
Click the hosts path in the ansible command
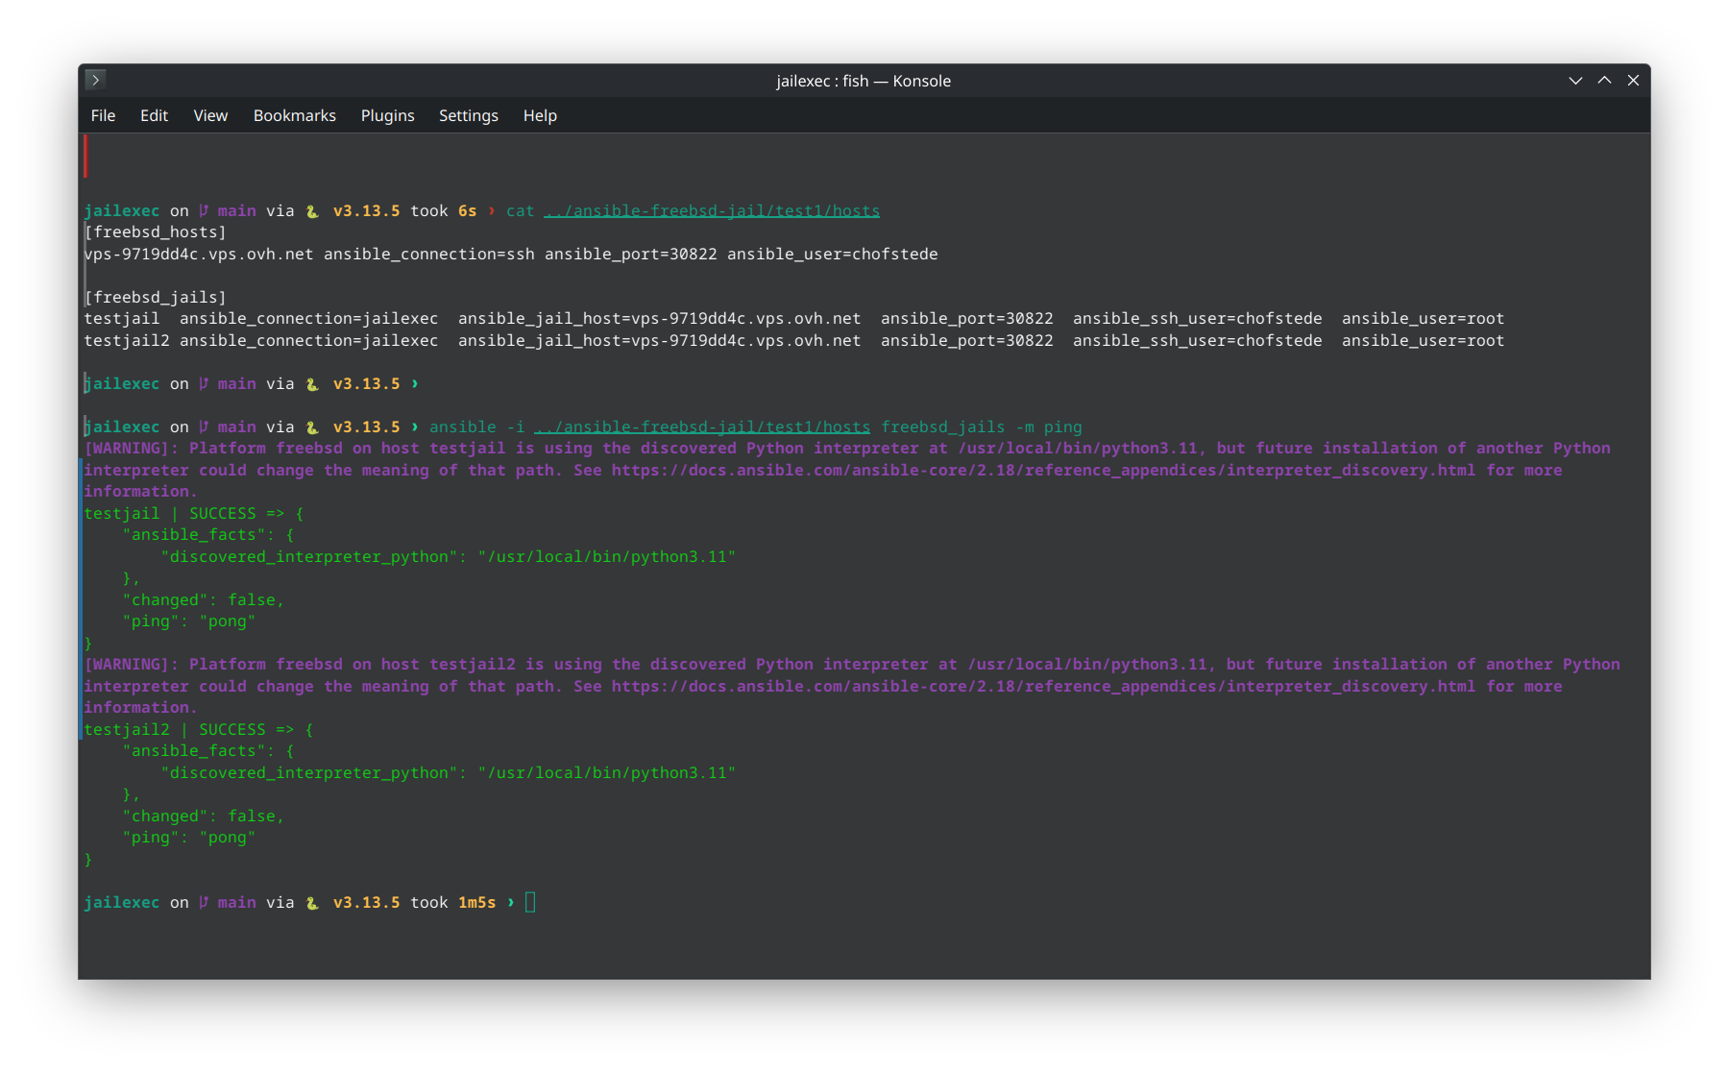coord(702,427)
